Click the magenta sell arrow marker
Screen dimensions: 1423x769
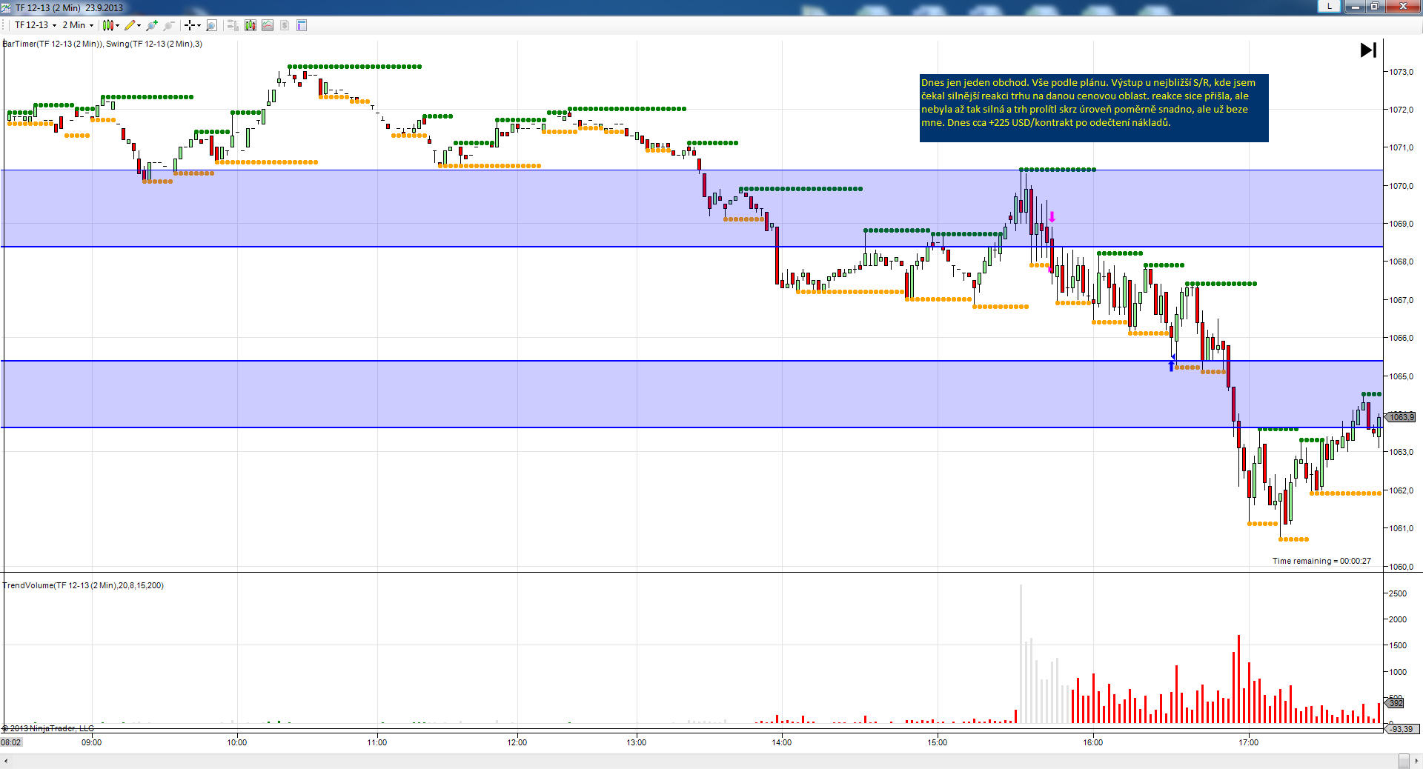pos(1052,217)
